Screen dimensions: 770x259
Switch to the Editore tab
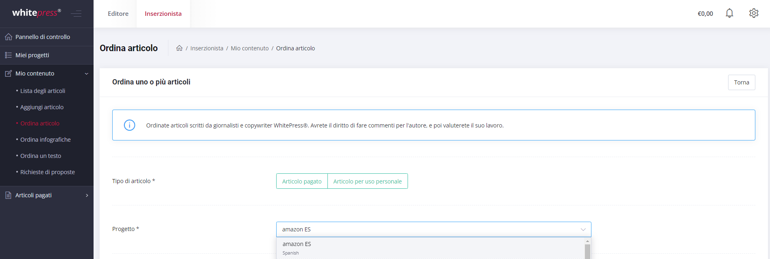pos(118,14)
